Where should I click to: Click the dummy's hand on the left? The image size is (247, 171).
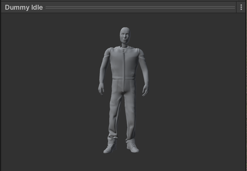point(101,89)
